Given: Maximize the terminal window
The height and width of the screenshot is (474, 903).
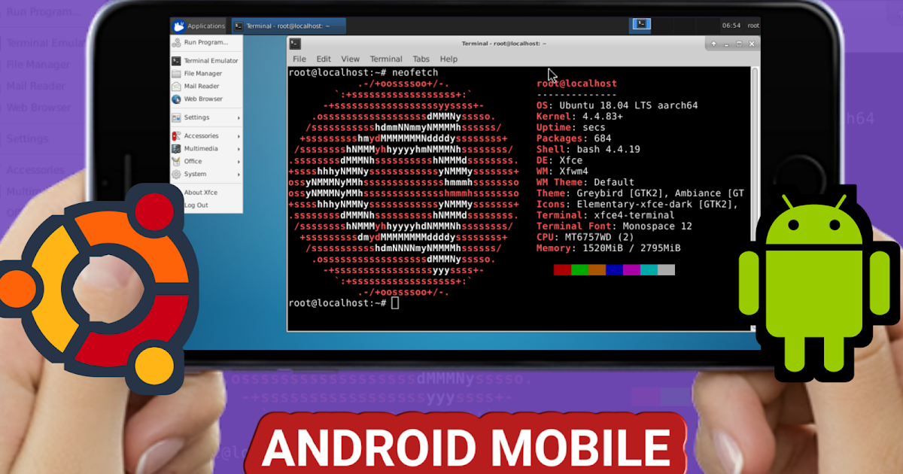Looking at the screenshot, I should tap(739, 44).
